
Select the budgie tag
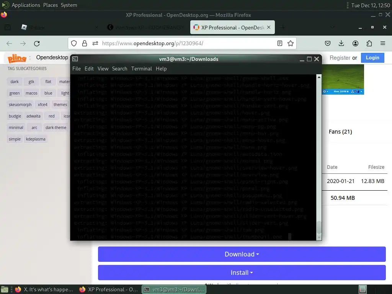[x=15, y=116]
